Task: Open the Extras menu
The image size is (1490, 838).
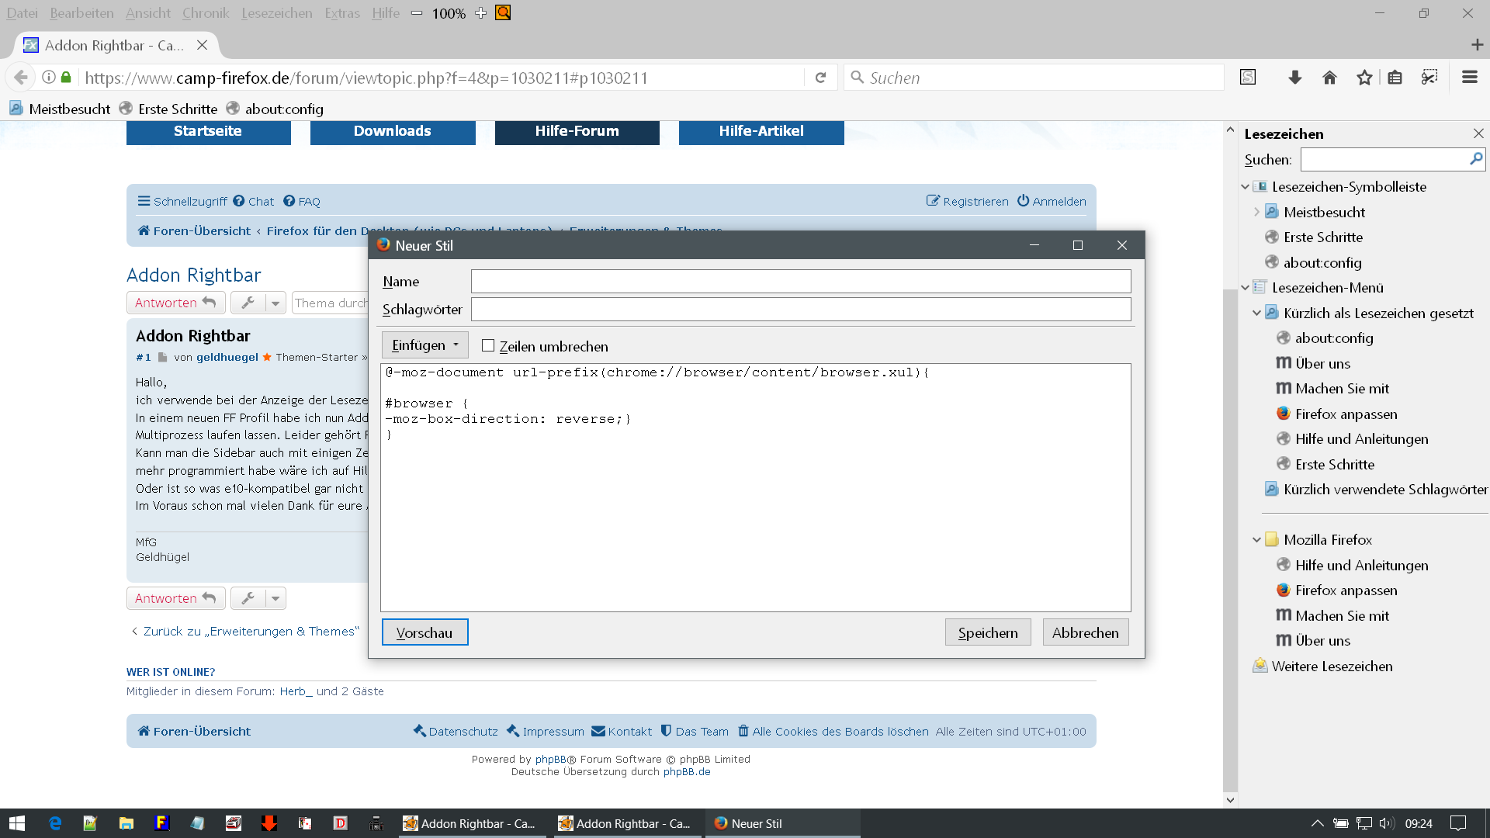Action: click(x=341, y=13)
